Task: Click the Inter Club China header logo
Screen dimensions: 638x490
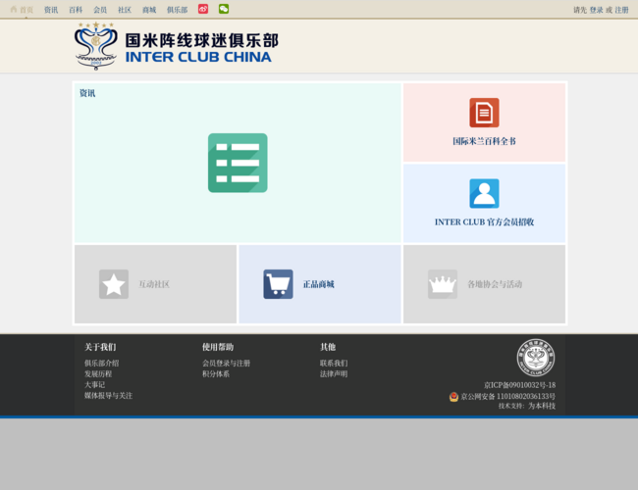Action: (177, 46)
